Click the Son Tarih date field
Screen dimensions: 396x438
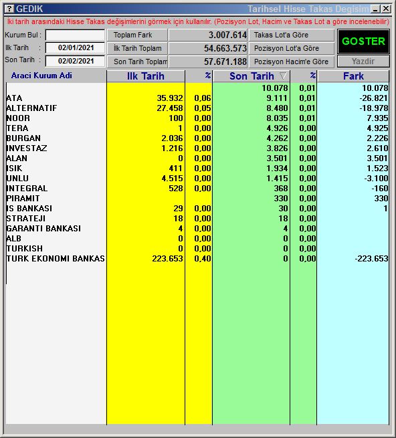click(x=75, y=61)
